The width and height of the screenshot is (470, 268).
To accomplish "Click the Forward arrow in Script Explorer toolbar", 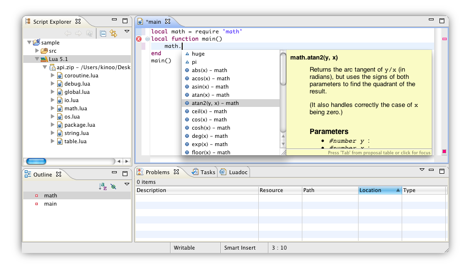I will click(78, 33).
